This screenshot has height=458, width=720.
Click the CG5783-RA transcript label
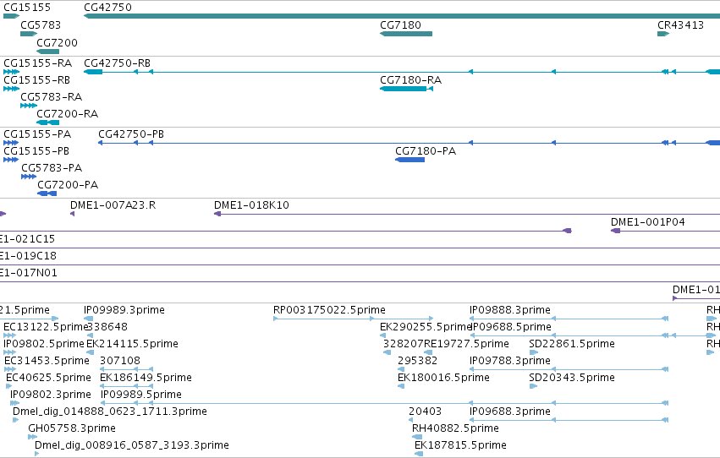pos(52,96)
